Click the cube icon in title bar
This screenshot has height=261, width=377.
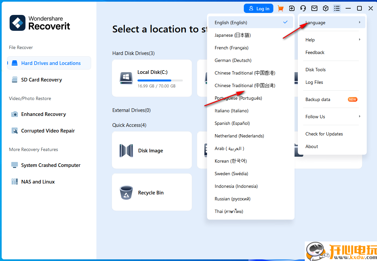tap(326, 8)
